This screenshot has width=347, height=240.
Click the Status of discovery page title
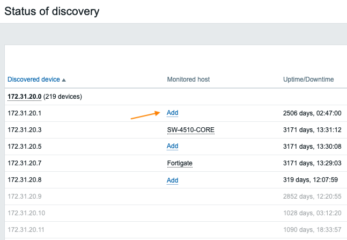[x=52, y=11]
